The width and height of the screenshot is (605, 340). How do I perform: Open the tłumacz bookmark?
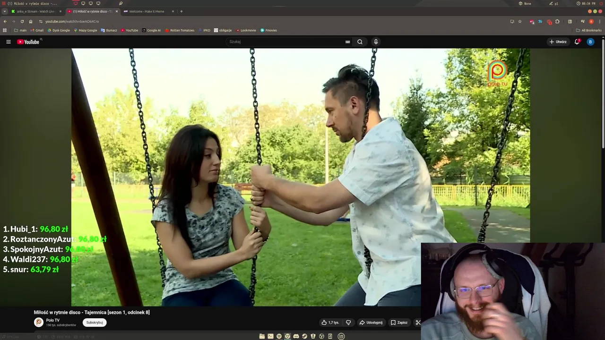click(109, 30)
